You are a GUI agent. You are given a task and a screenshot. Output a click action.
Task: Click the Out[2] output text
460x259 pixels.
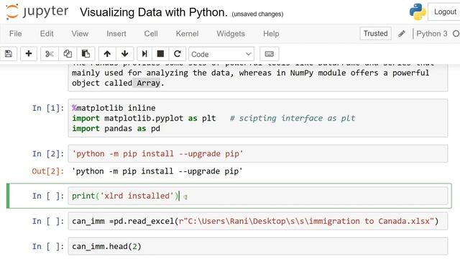pos(157,171)
